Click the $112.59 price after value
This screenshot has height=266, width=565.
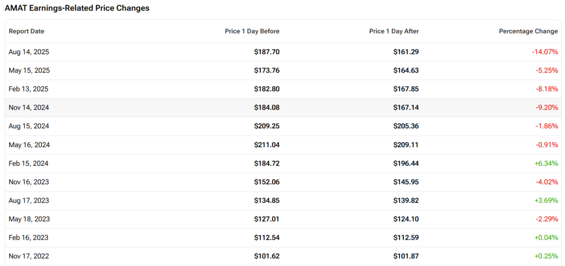[406, 238]
